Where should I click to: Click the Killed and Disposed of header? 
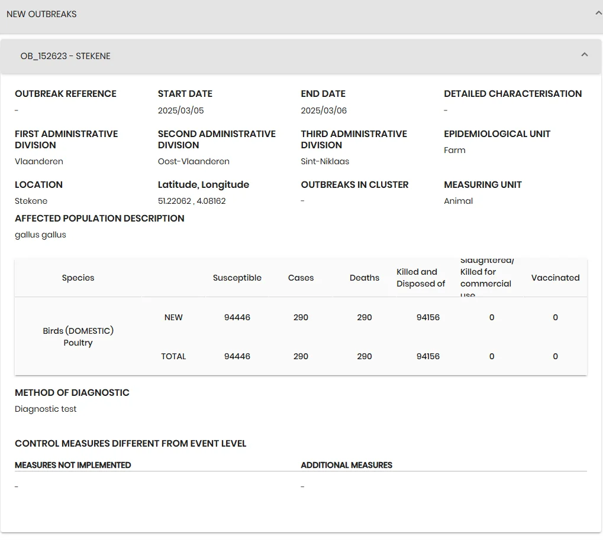click(421, 278)
